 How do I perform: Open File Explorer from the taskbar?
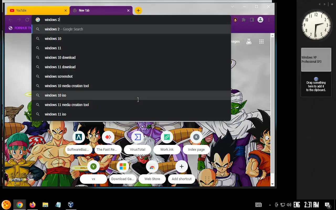pos(45,205)
